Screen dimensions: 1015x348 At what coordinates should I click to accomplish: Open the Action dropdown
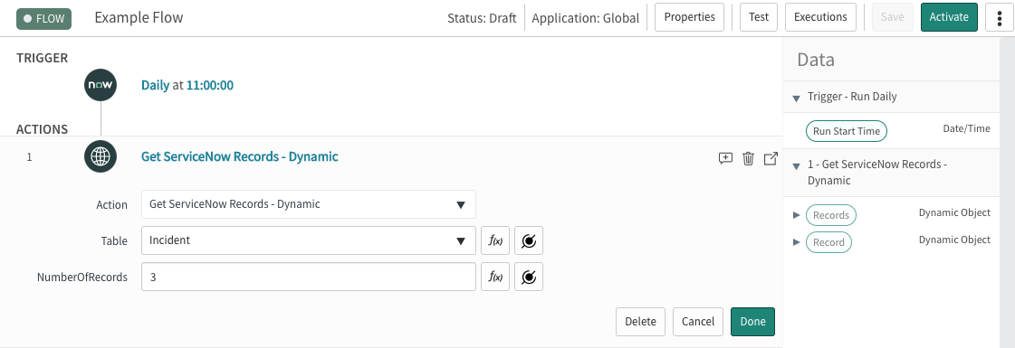(309, 204)
